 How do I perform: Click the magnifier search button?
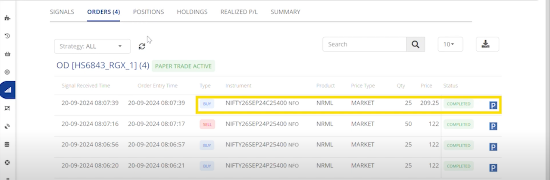coord(416,44)
